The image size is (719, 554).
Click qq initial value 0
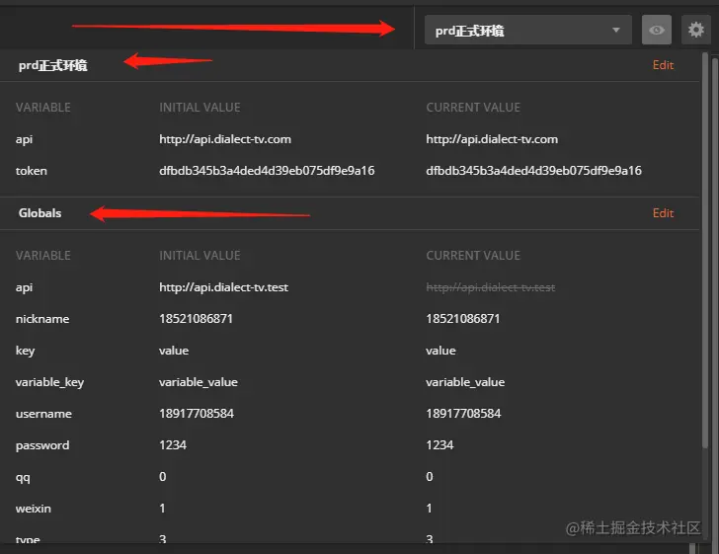pyautogui.click(x=162, y=477)
